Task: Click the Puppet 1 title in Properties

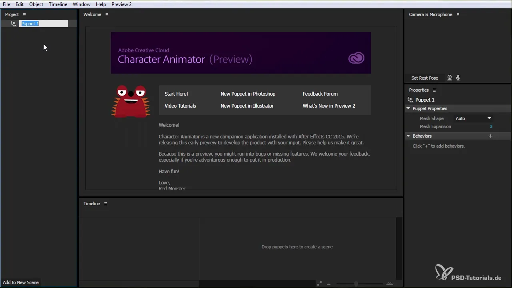Action: click(x=425, y=100)
